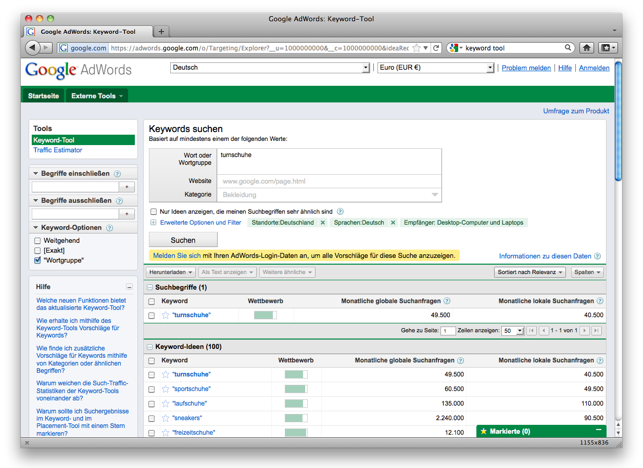
Task: Open the Hilfe link in the header
Action: pyautogui.click(x=565, y=68)
